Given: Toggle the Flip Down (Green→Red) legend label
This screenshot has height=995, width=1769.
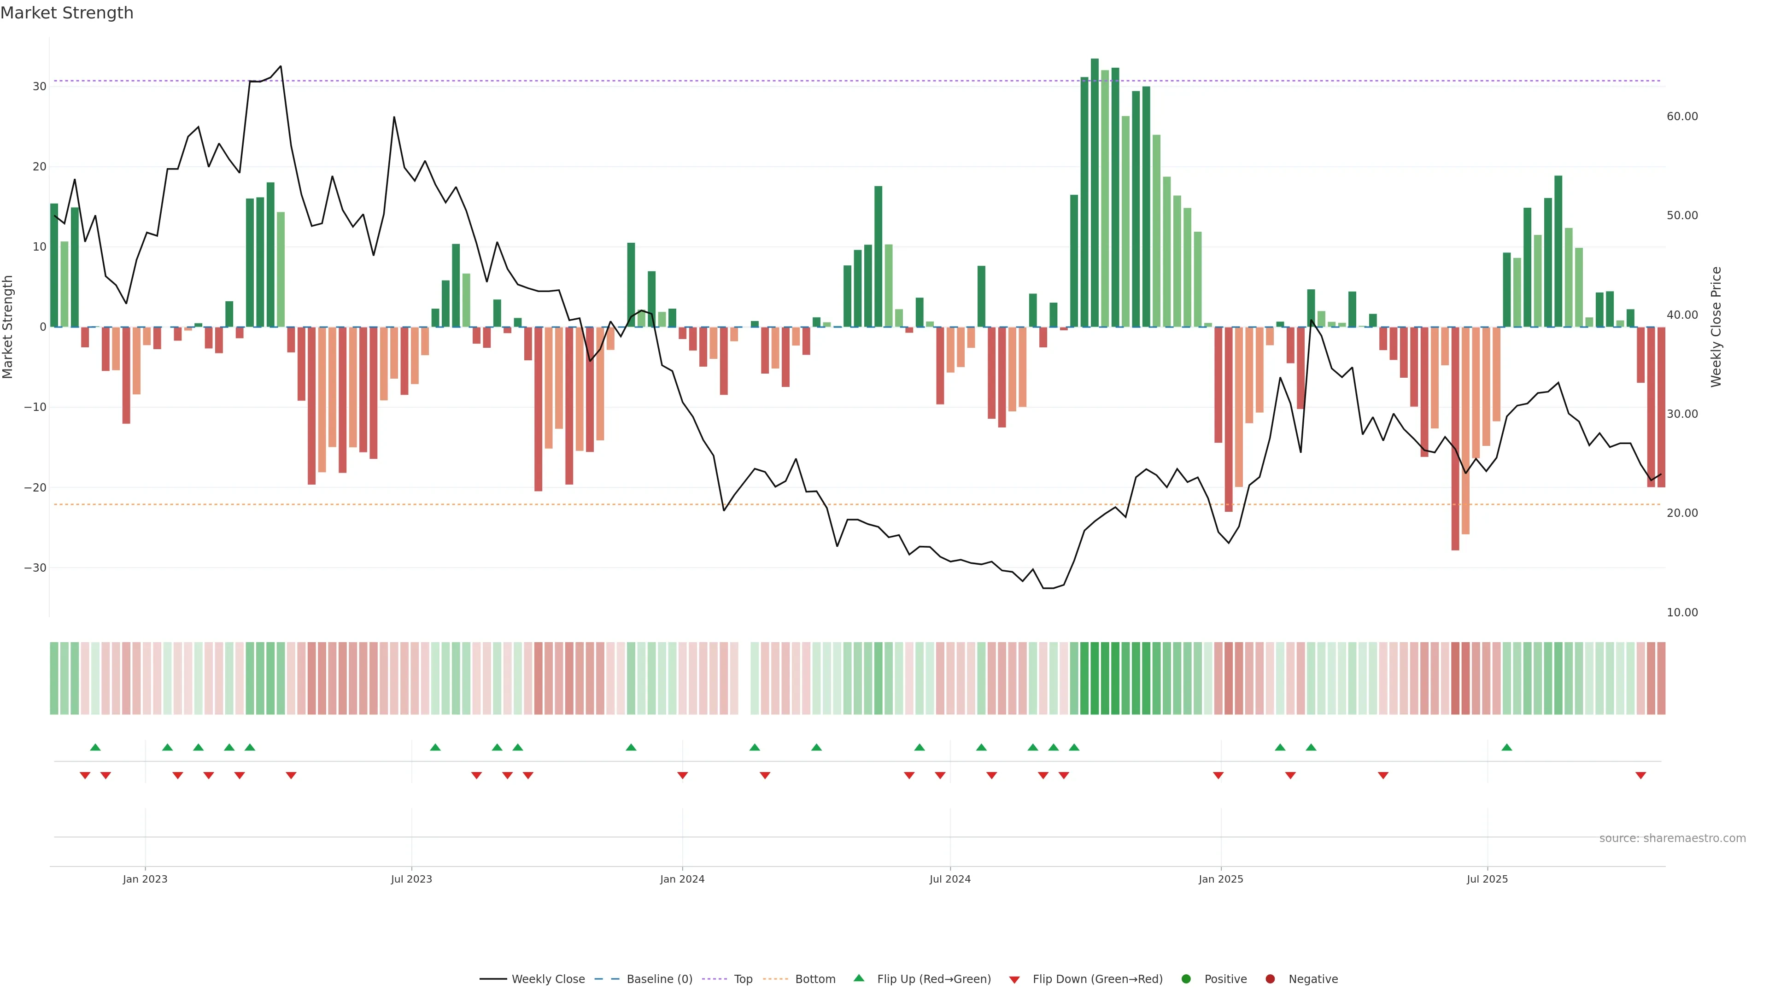Looking at the screenshot, I should (1097, 979).
